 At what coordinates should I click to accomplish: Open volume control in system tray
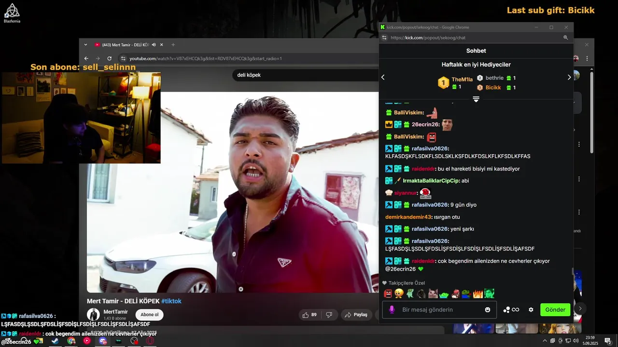click(x=576, y=341)
